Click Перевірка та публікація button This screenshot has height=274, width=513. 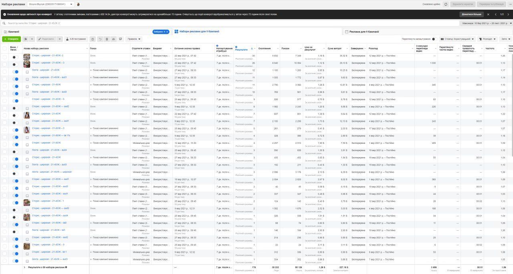[x=492, y=4]
